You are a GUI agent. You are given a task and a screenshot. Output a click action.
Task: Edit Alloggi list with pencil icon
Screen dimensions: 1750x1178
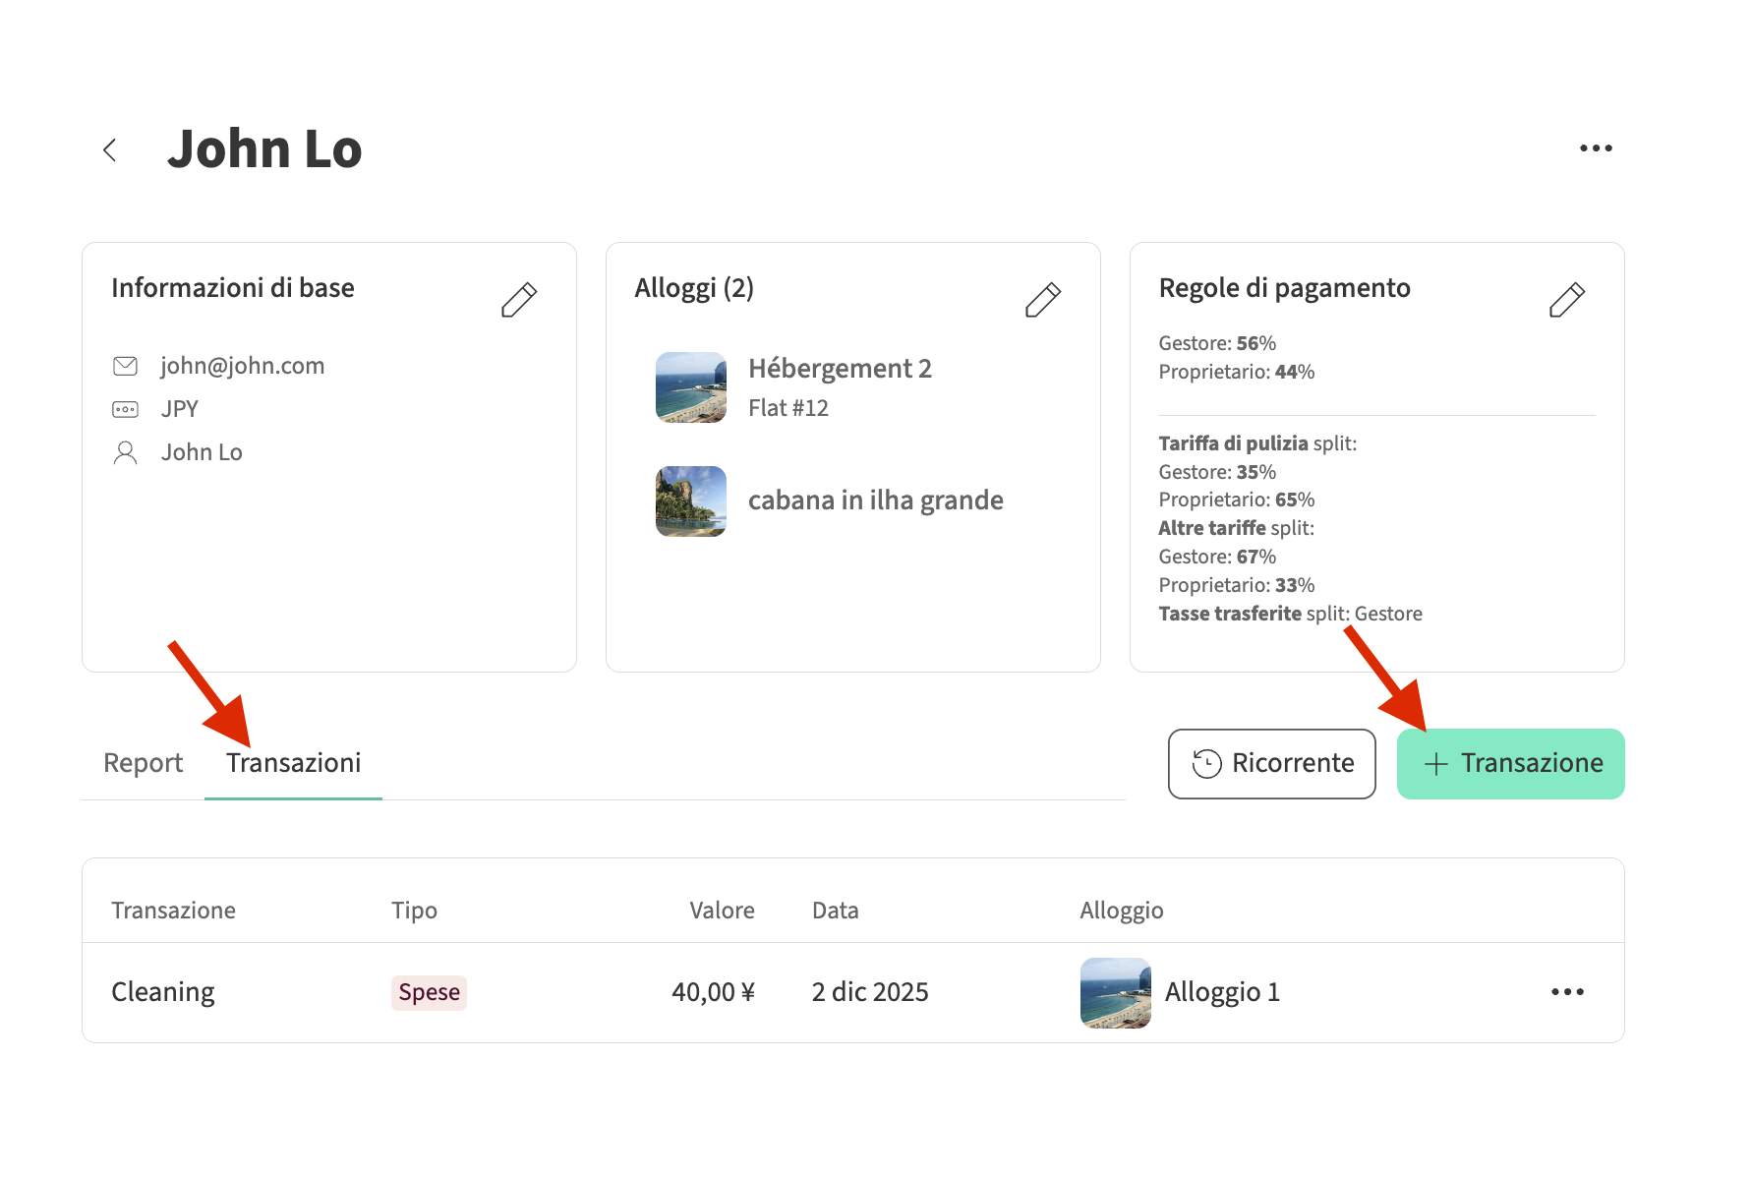click(1042, 300)
